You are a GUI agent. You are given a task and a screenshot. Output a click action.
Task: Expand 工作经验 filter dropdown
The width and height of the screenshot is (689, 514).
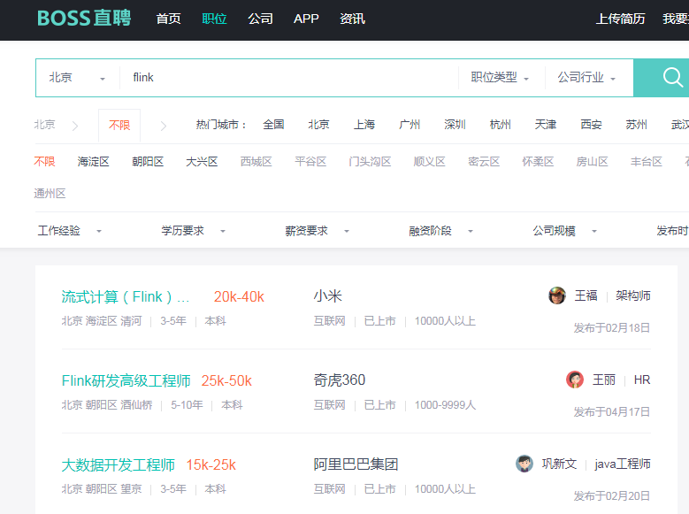[x=69, y=231]
